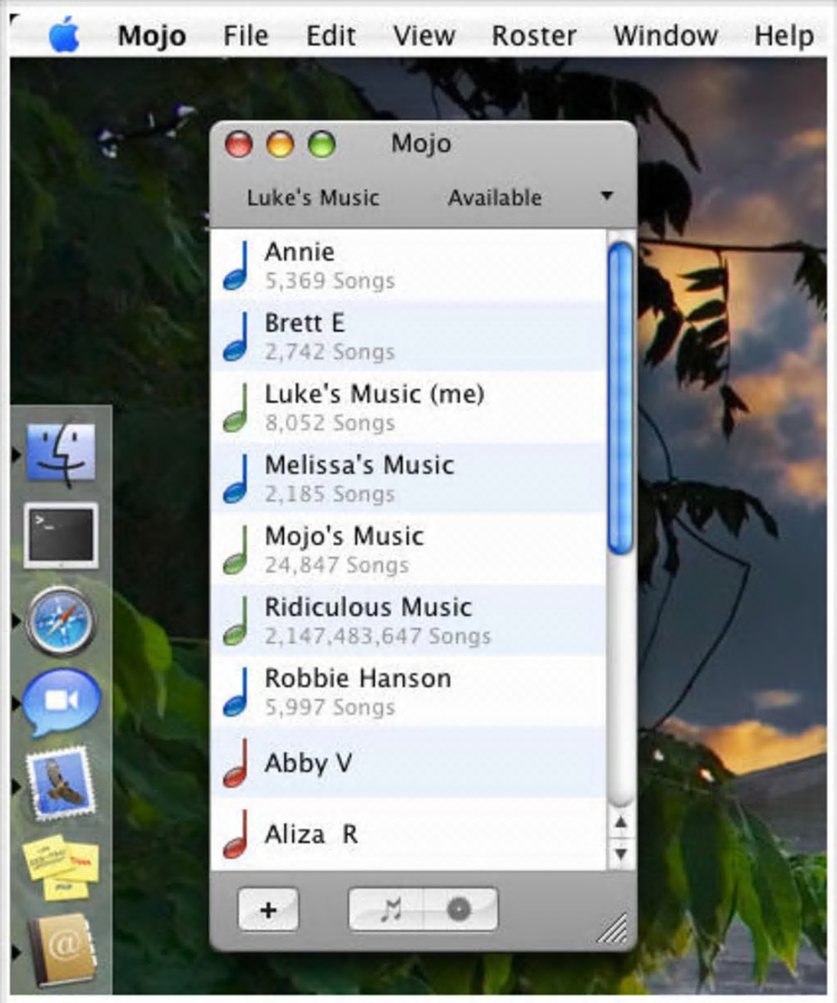The height and width of the screenshot is (1003, 837).
Task: Open Mail stamp icon in dock
Action: (x=62, y=784)
